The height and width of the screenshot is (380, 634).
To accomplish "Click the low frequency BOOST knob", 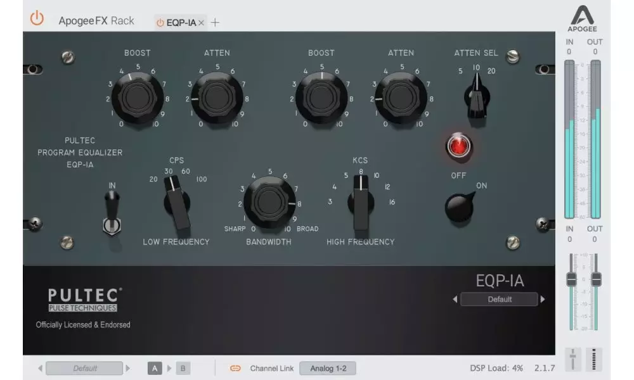I will [x=138, y=98].
